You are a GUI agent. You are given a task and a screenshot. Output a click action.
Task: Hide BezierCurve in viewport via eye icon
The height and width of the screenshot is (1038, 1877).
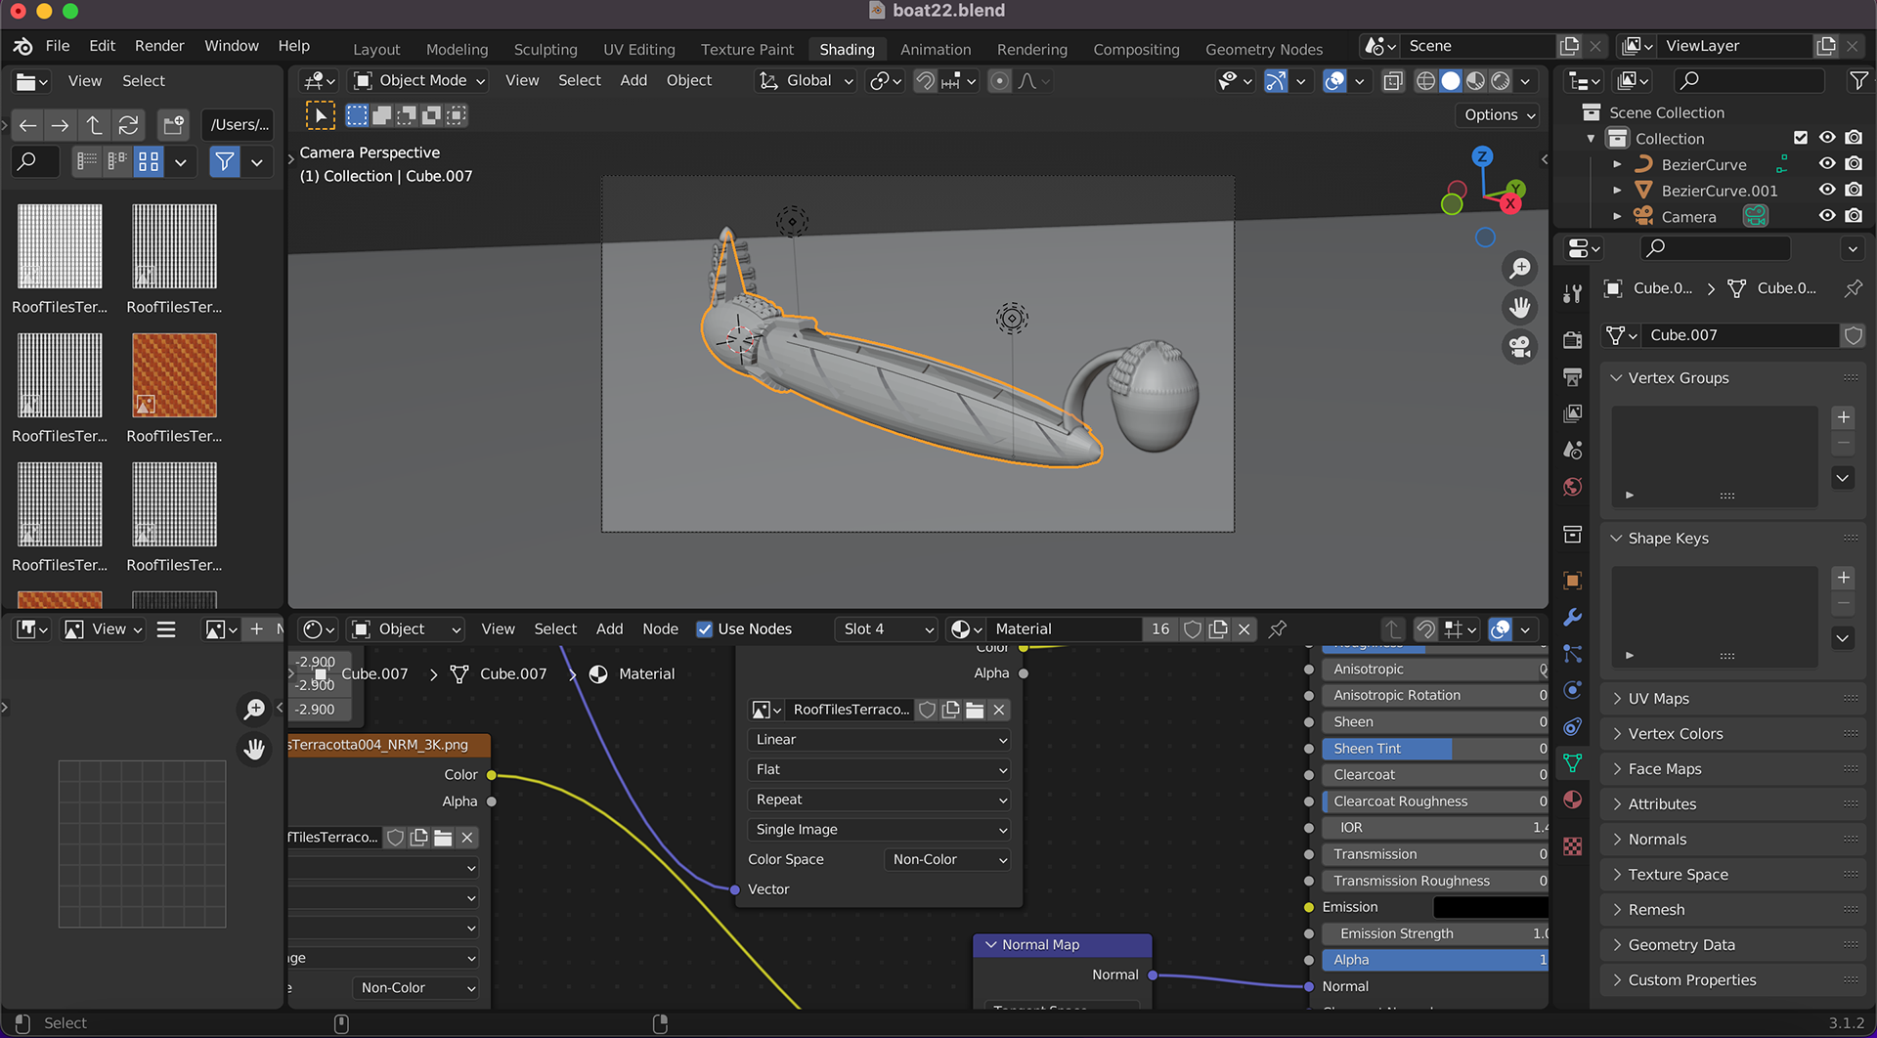[1826, 164]
